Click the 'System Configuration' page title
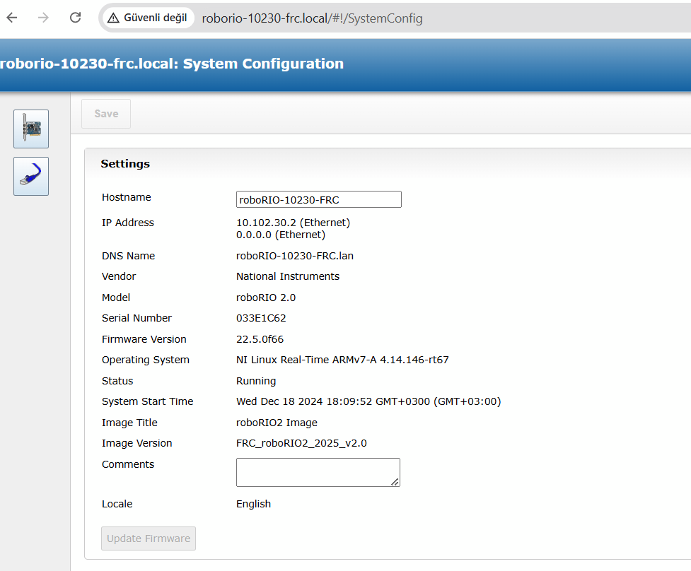 [263, 64]
